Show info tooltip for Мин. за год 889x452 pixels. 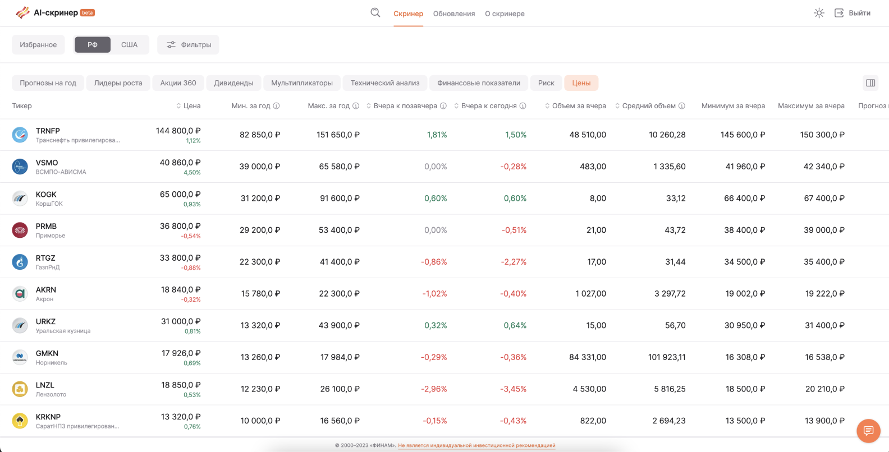point(276,106)
